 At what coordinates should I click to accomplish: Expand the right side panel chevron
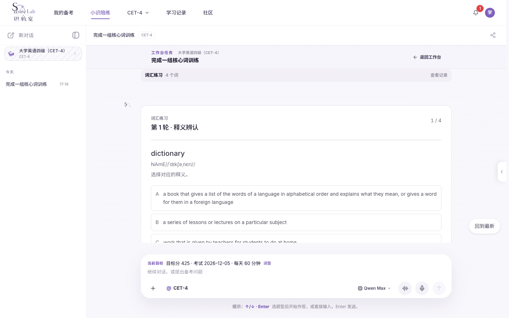[502, 172]
